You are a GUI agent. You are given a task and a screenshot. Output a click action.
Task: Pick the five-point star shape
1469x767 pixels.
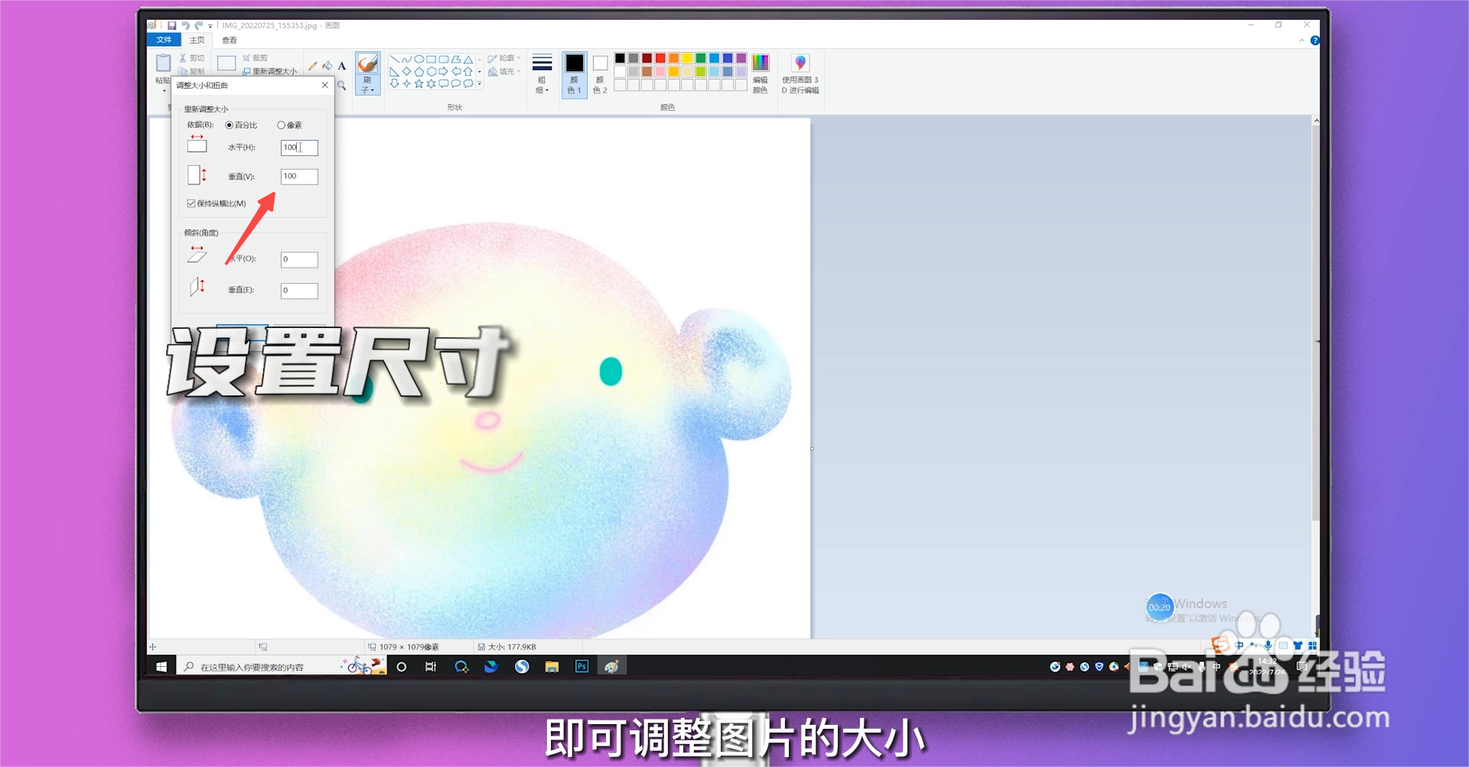419,83
